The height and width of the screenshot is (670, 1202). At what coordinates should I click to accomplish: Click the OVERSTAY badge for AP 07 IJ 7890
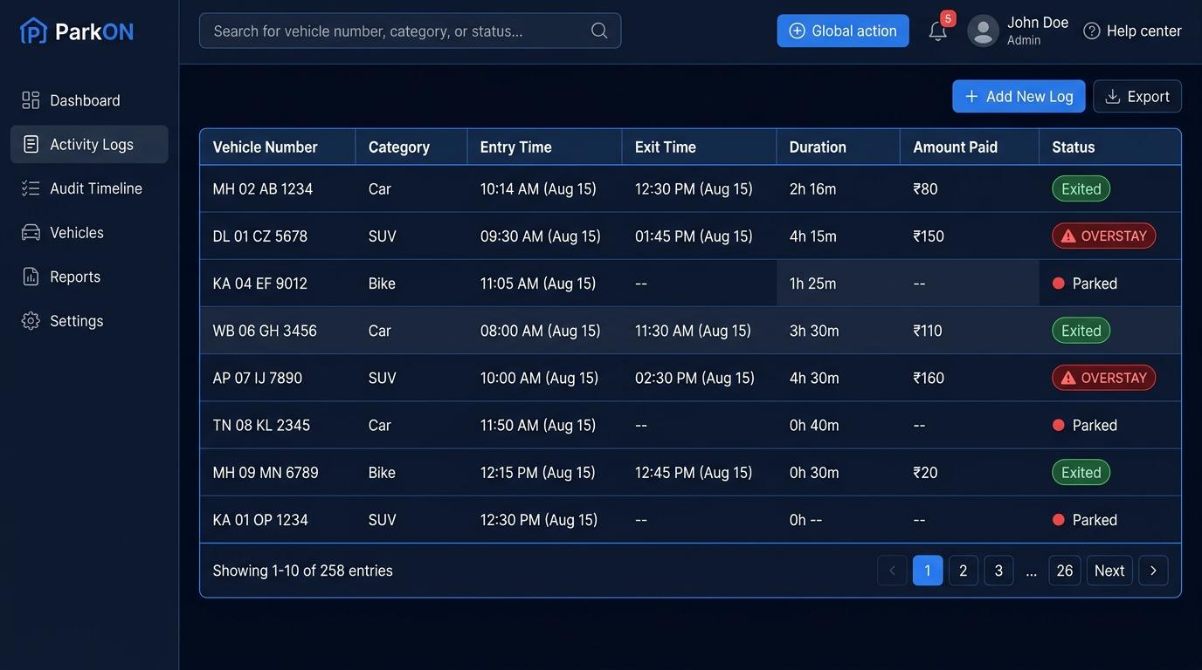click(x=1103, y=378)
